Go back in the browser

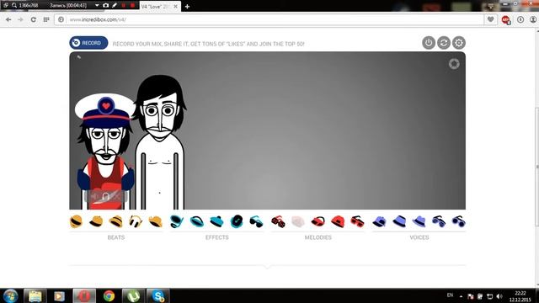tap(8, 20)
